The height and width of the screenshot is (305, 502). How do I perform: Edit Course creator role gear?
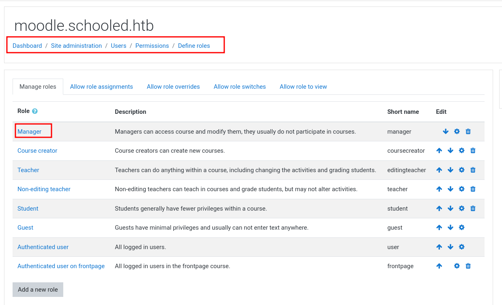click(x=461, y=151)
